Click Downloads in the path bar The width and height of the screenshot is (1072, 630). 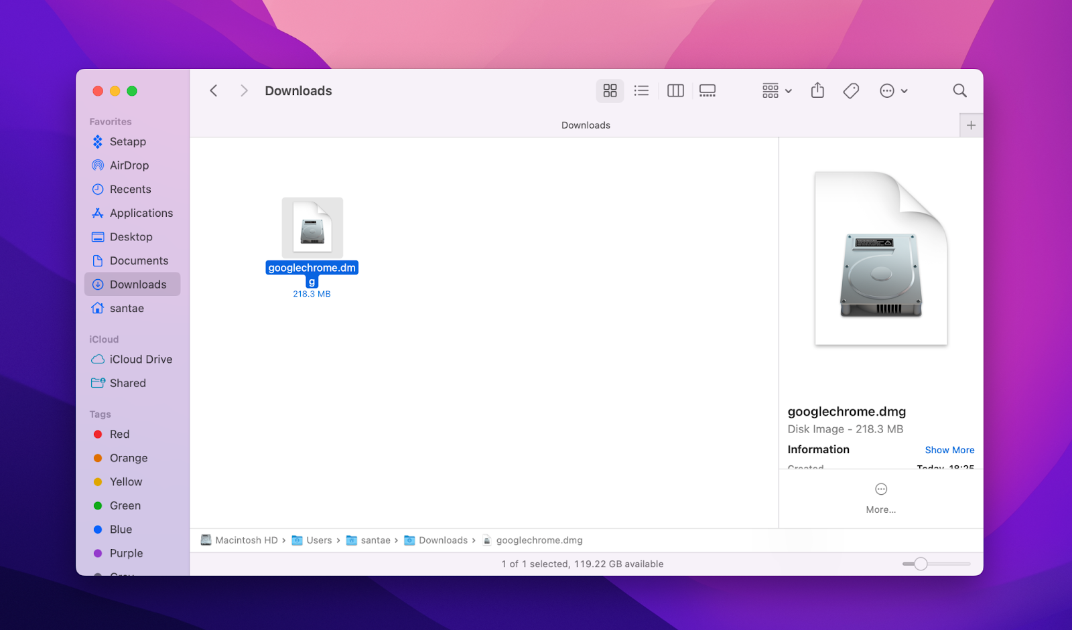pos(436,540)
